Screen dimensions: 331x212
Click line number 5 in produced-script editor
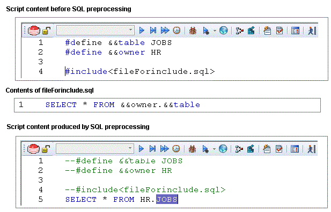41,199
